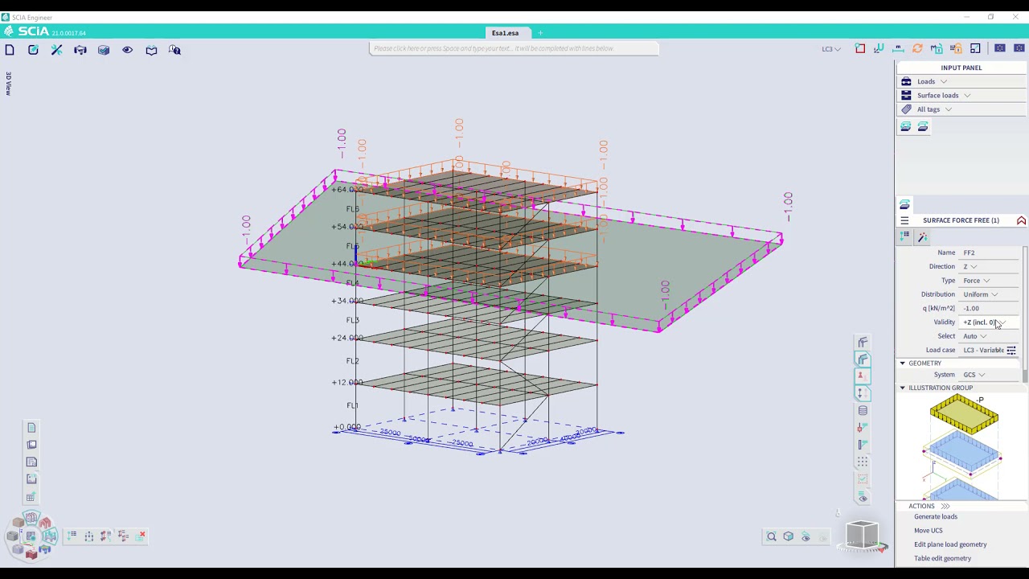Open the Edit menu icon in the top toolbar
Screen dimensions: 1029x579
[33, 50]
